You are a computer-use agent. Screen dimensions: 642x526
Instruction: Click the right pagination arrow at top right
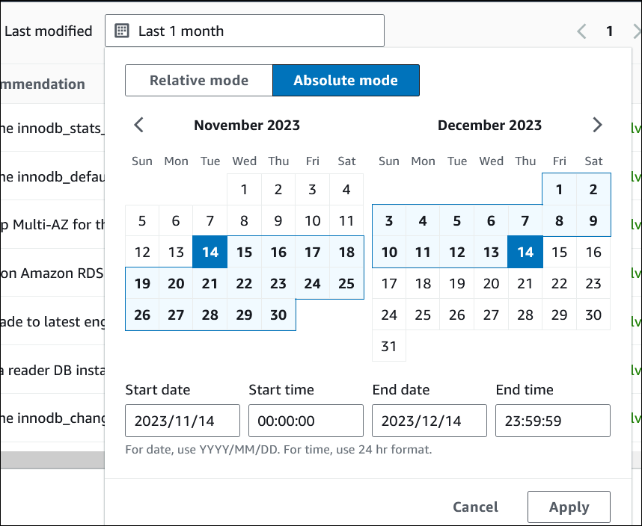point(637,31)
